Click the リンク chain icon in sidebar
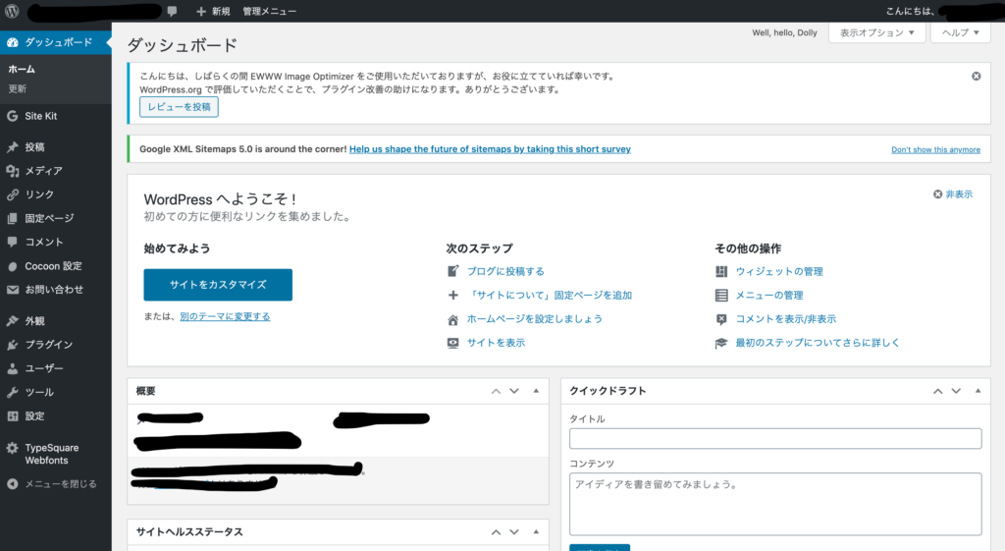This screenshot has width=1005, height=551. [x=12, y=194]
